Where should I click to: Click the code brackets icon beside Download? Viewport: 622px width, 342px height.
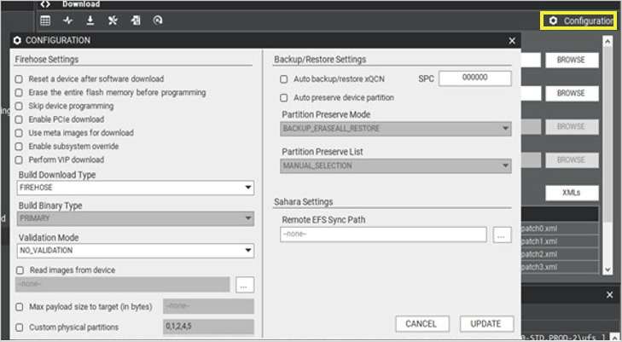click(x=45, y=4)
